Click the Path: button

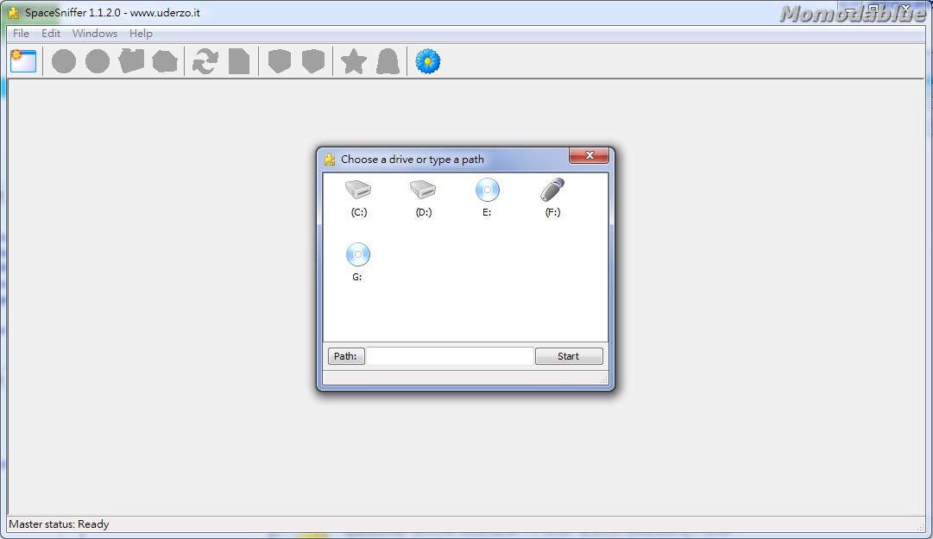click(346, 356)
